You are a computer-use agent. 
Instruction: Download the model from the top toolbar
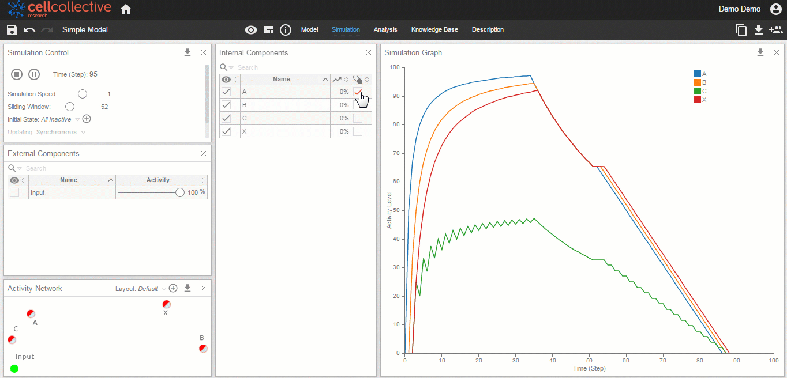click(x=759, y=30)
